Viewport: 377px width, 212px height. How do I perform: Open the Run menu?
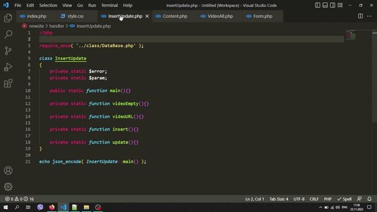(92, 5)
